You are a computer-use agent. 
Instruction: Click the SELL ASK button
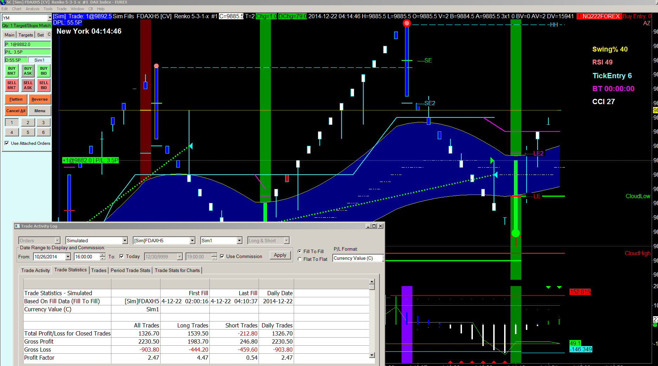click(28, 85)
